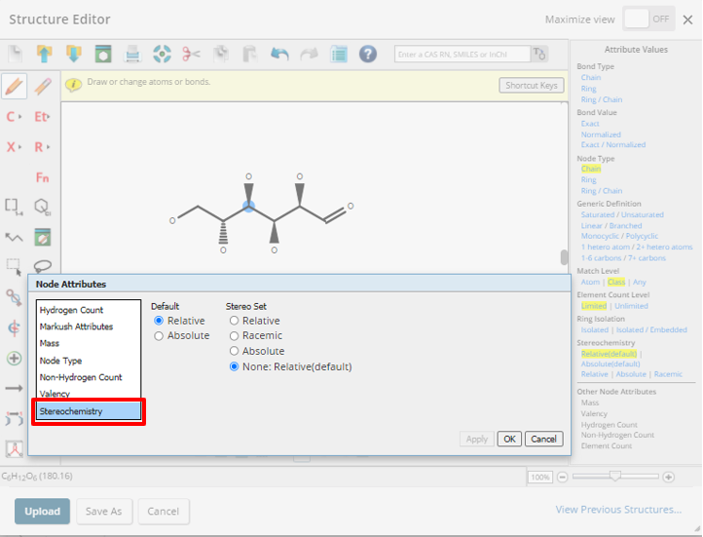Click the import structure up-arrow icon
703x537 pixels.
point(44,55)
